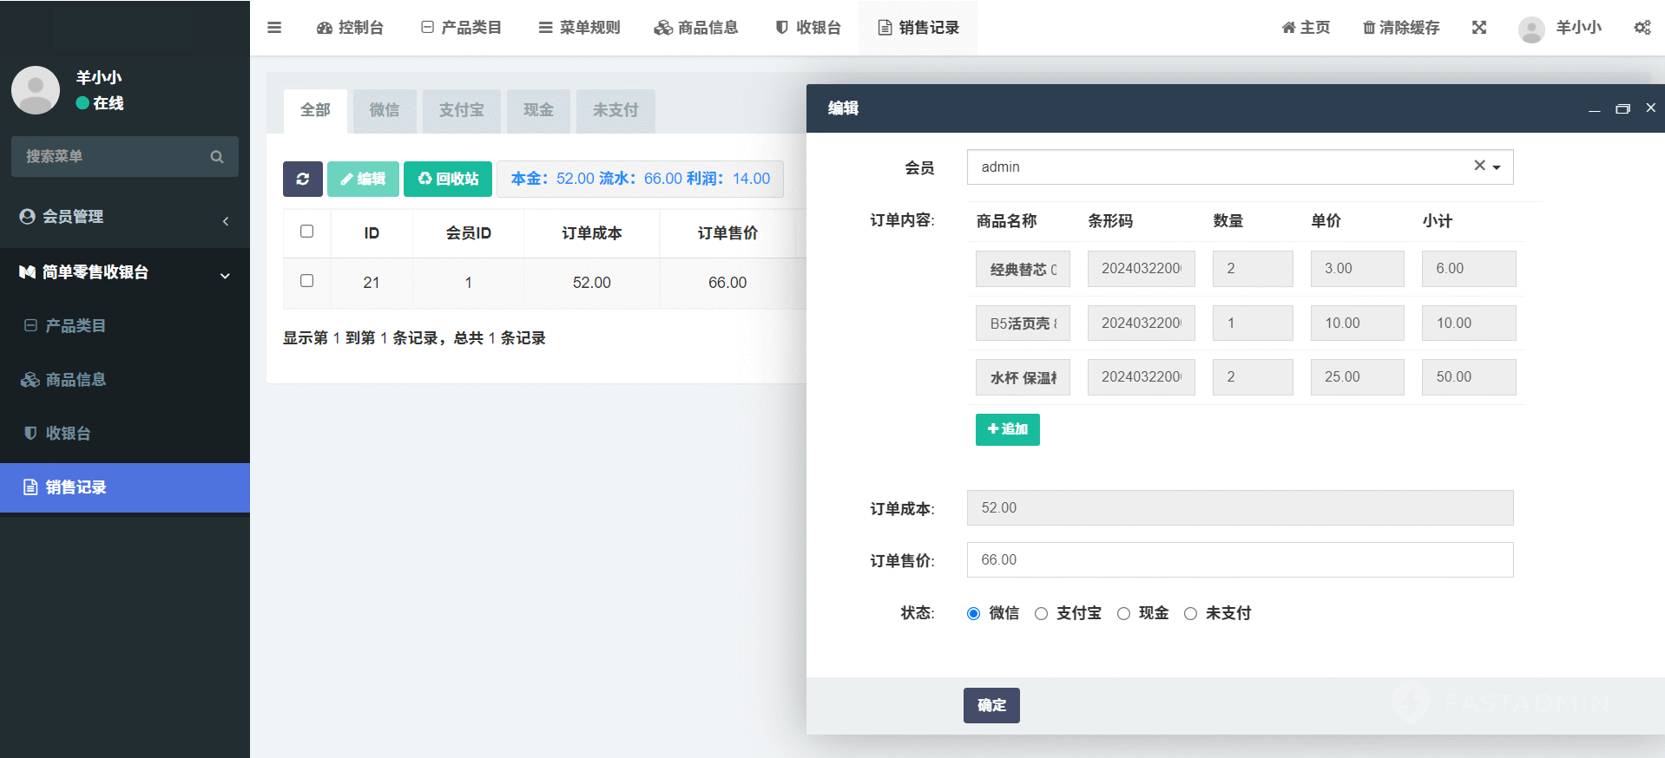Image resolution: width=1665 pixels, height=758 pixels.
Task: Go to 主页 home link
Action: [1306, 28]
